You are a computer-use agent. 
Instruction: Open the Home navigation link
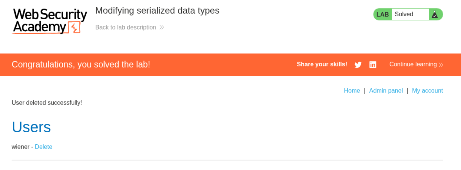(352, 91)
